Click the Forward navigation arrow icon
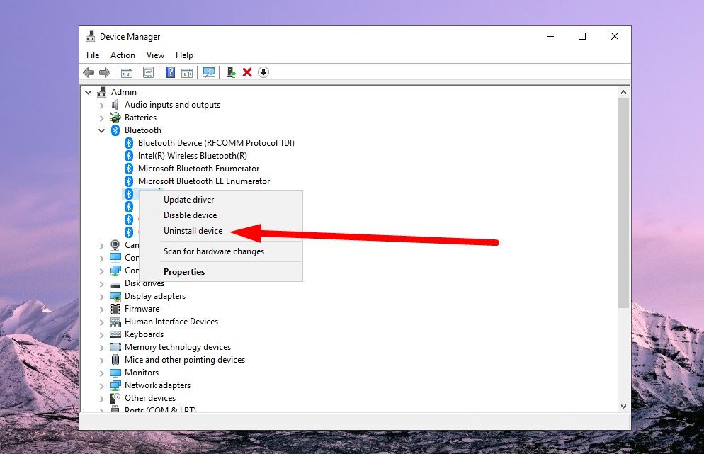 click(104, 72)
